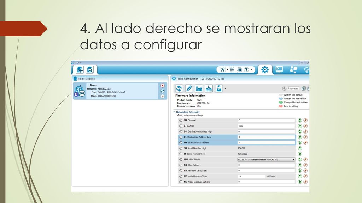Click Update firmware download icon
Image resolution: width=362 pixels, height=203 pixels.
(x=209, y=88)
